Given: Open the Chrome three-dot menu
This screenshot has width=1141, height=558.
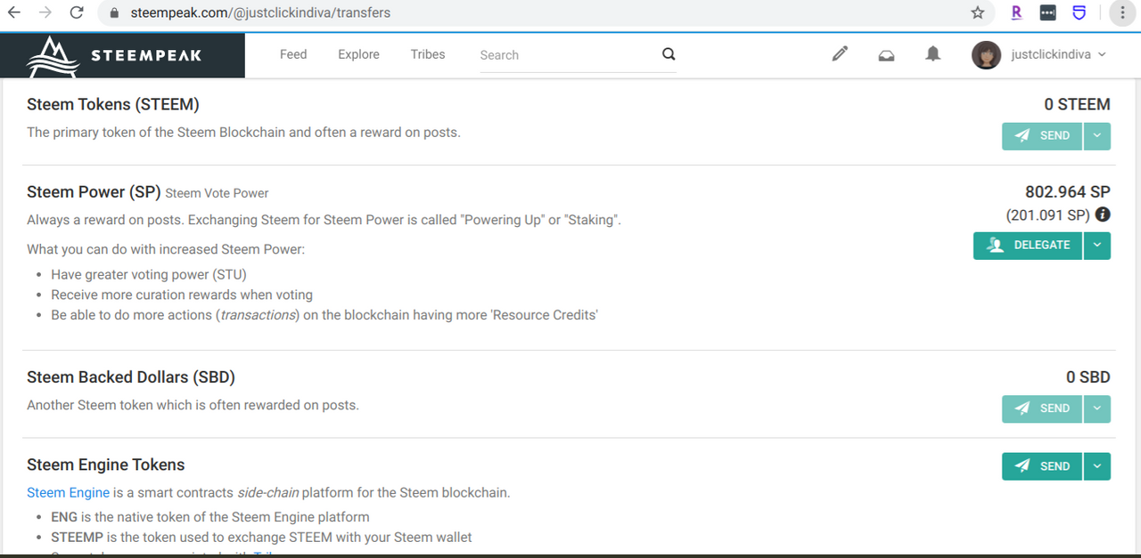Looking at the screenshot, I should [x=1122, y=13].
